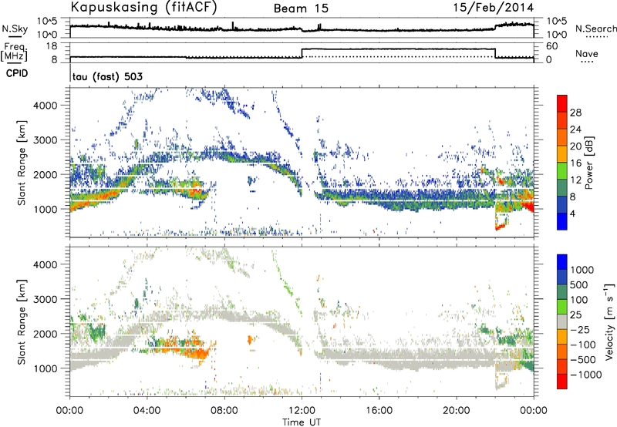The image size is (617, 427).
Task: Click the Power colorbar value 16
Action: [x=575, y=163]
